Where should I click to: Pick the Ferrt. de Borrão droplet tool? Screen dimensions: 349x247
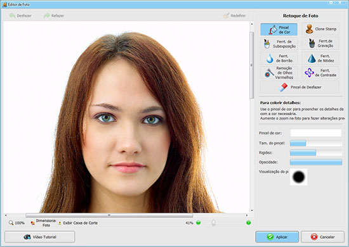tap(279, 58)
